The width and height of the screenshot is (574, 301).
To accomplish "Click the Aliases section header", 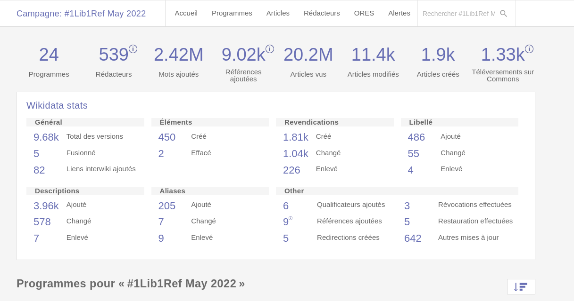I will tap(210, 191).
